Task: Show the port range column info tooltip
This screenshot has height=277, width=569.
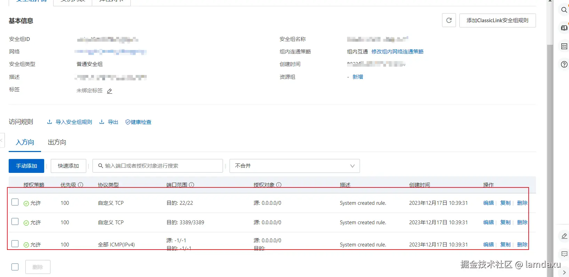Action: pos(192,185)
